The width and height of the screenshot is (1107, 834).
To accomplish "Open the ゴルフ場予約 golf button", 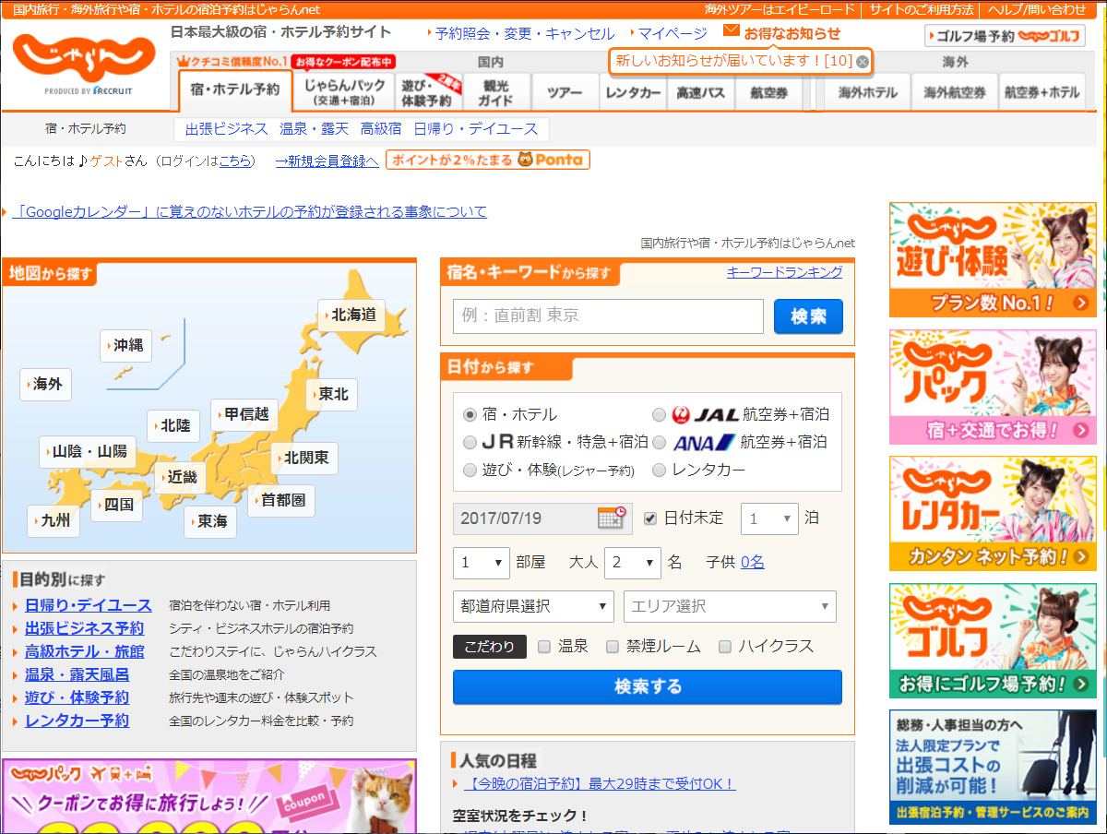I will [x=1005, y=36].
